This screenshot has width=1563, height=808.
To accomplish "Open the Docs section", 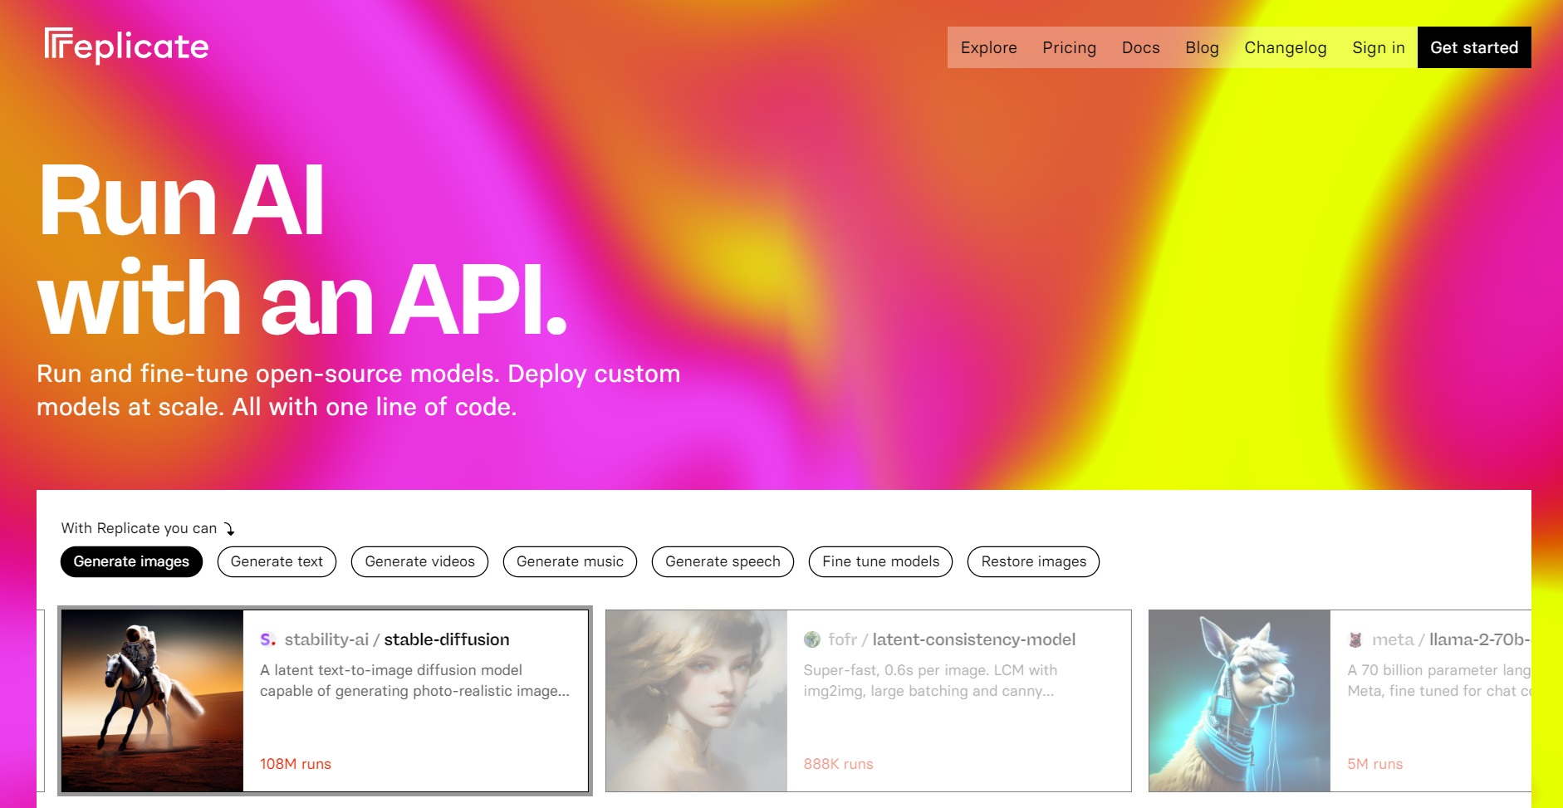I will (x=1139, y=47).
